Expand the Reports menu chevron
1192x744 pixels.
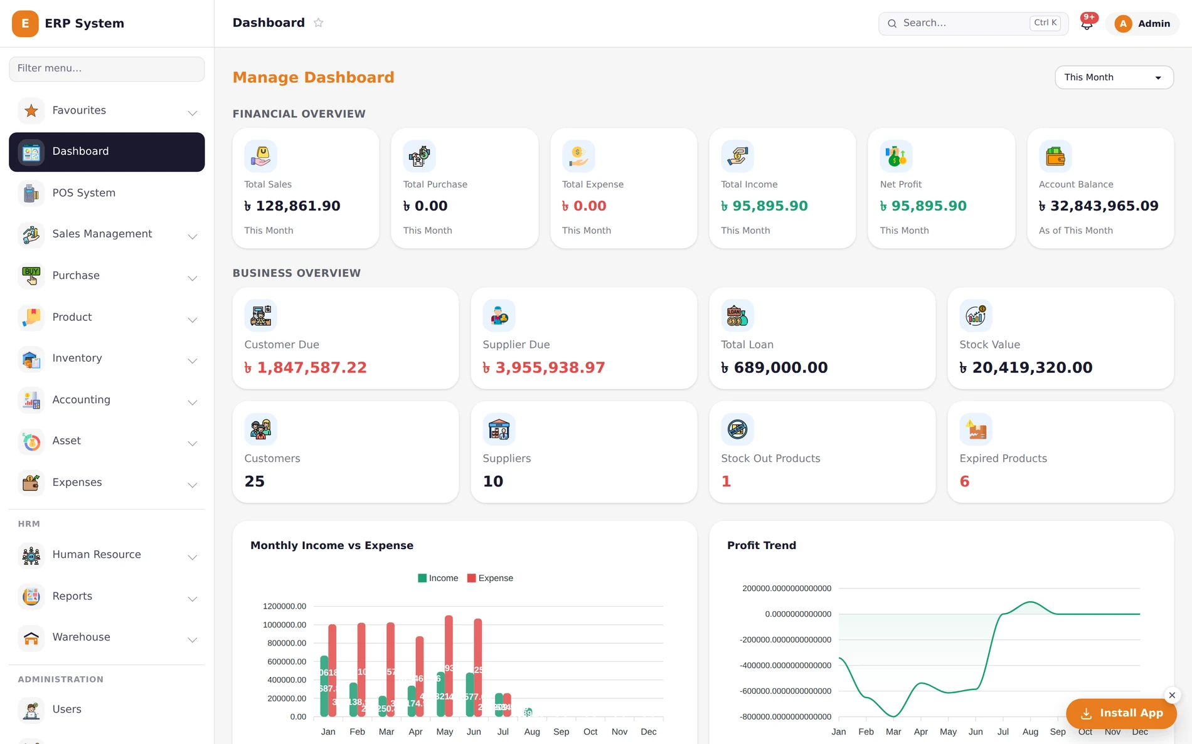point(193,599)
